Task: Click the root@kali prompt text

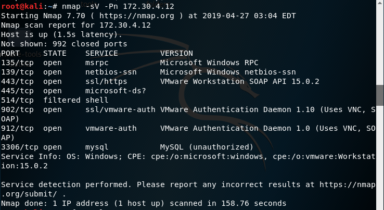Action: [22, 6]
